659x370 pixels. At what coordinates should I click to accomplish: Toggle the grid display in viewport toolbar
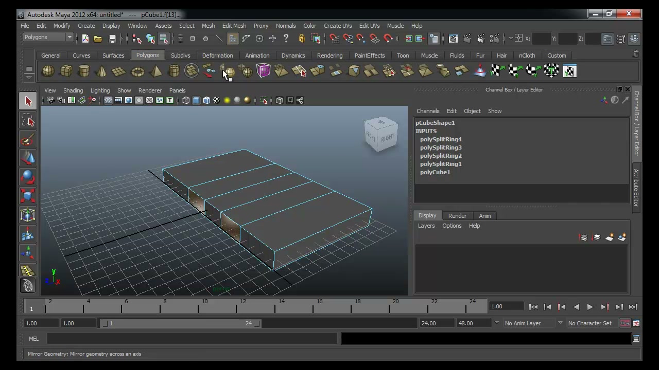click(108, 100)
